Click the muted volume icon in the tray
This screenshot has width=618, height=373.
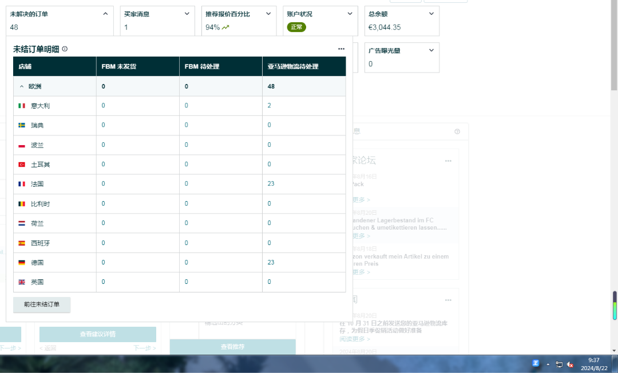pyautogui.click(x=570, y=364)
